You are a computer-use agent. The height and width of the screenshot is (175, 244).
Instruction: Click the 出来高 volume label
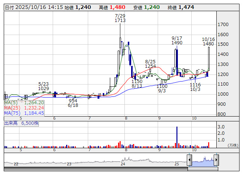(21, 122)
